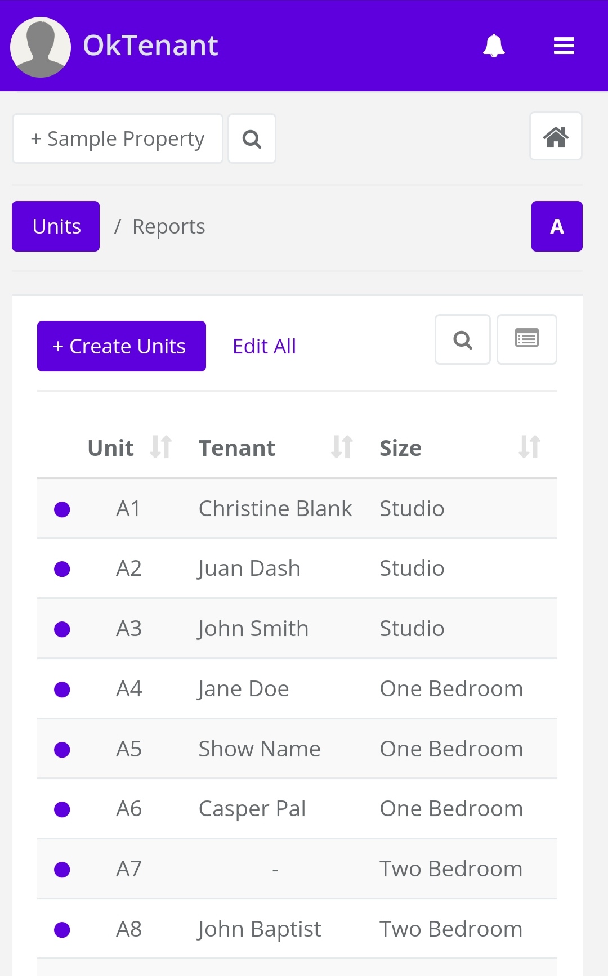Image resolution: width=608 pixels, height=976 pixels.
Task: Sort table by Tenant column arrows
Action: pyautogui.click(x=342, y=447)
